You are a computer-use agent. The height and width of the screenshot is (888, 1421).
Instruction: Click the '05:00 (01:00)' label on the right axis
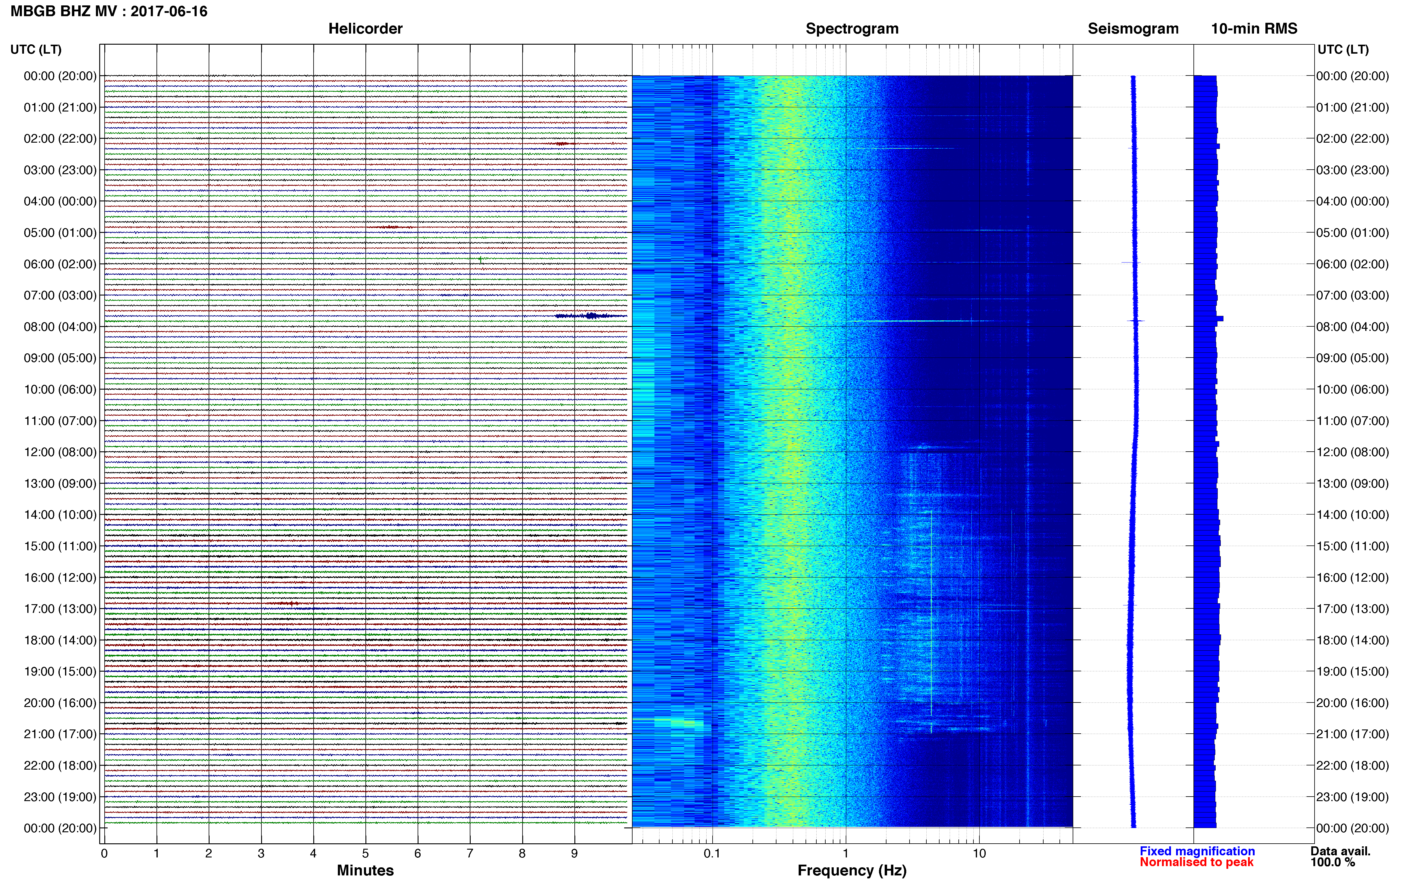coord(1352,233)
